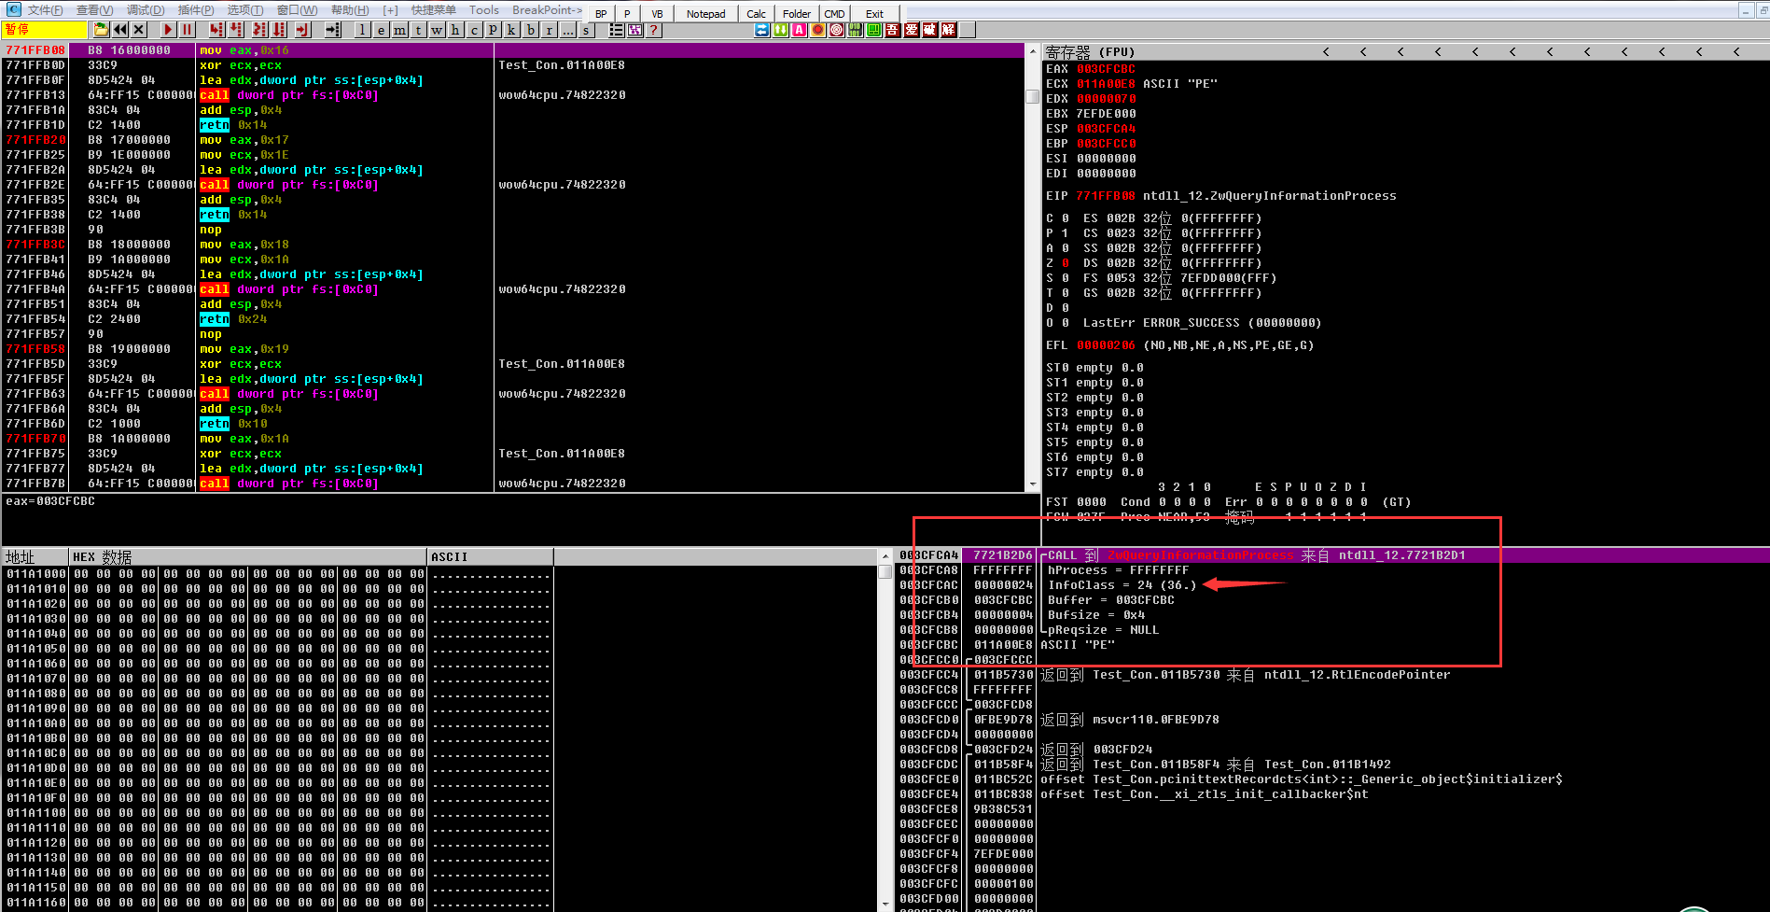Open the Handles window with the 'h' icon
The height and width of the screenshot is (912, 1770).
pyautogui.click(x=454, y=30)
